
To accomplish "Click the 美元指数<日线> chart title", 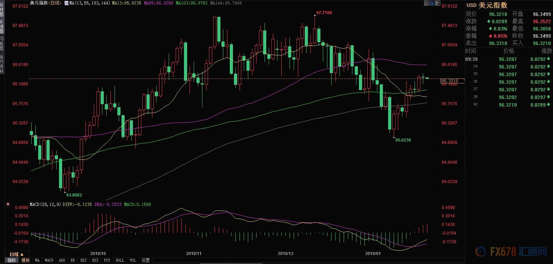I will 46,3.
